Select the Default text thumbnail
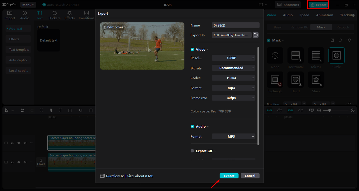The image size is (359, 191). [49, 40]
